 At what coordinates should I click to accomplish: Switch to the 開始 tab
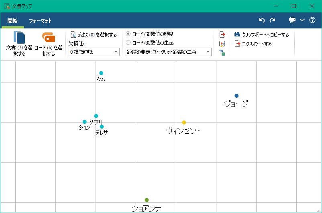(x=12, y=20)
